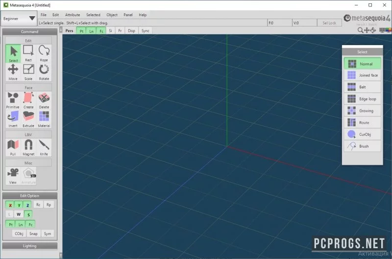Image resolution: width=392 pixels, height=259 pixels.
Task: Choose the Rect selection tool
Action: point(28,53)
